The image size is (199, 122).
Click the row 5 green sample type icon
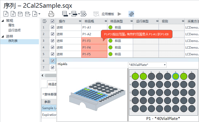(x=110, y=54)
